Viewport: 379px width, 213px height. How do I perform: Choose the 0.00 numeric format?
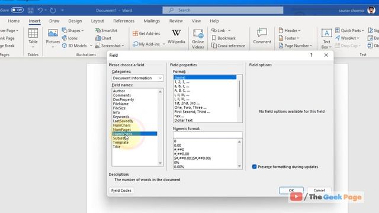tap(178, 146)
